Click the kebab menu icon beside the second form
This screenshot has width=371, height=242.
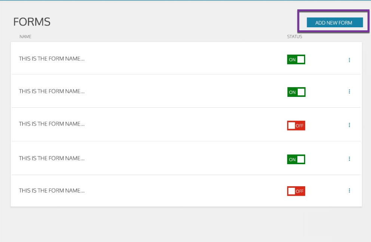(349, 92)
